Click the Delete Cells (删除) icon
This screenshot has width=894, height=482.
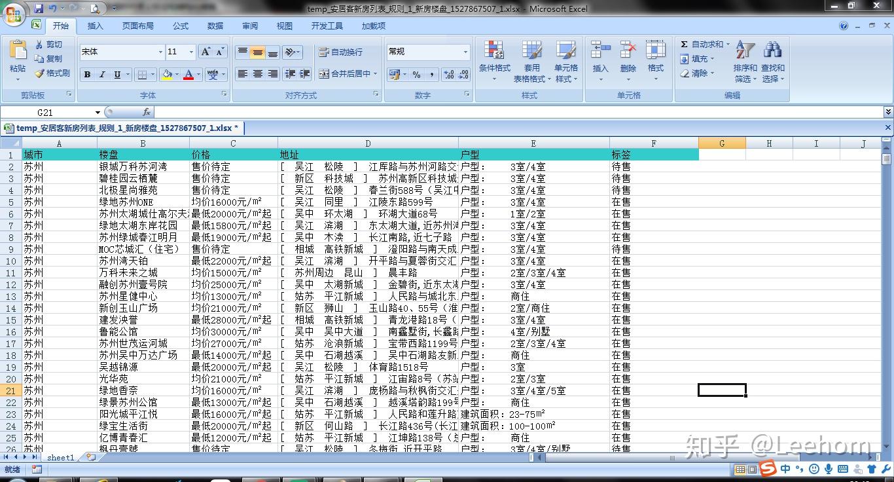[x=627, y=58]
